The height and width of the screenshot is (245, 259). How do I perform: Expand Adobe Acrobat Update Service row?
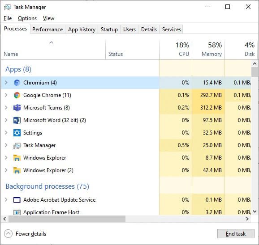coord(6,200)
